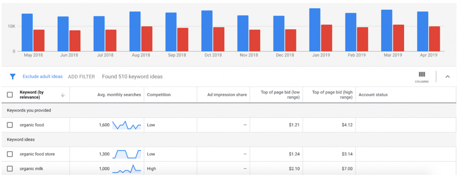Click the blue bar for May 2018
Image resolution: width=459 pixels, height=178 pixels.
[27, 33]
